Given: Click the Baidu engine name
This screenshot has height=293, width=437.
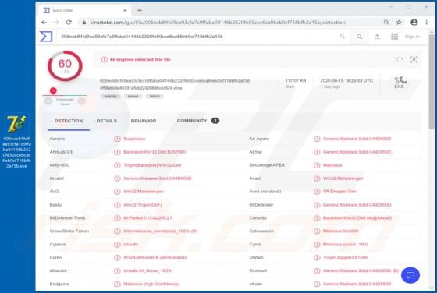Looking at the screenshot, I should 55,205.
